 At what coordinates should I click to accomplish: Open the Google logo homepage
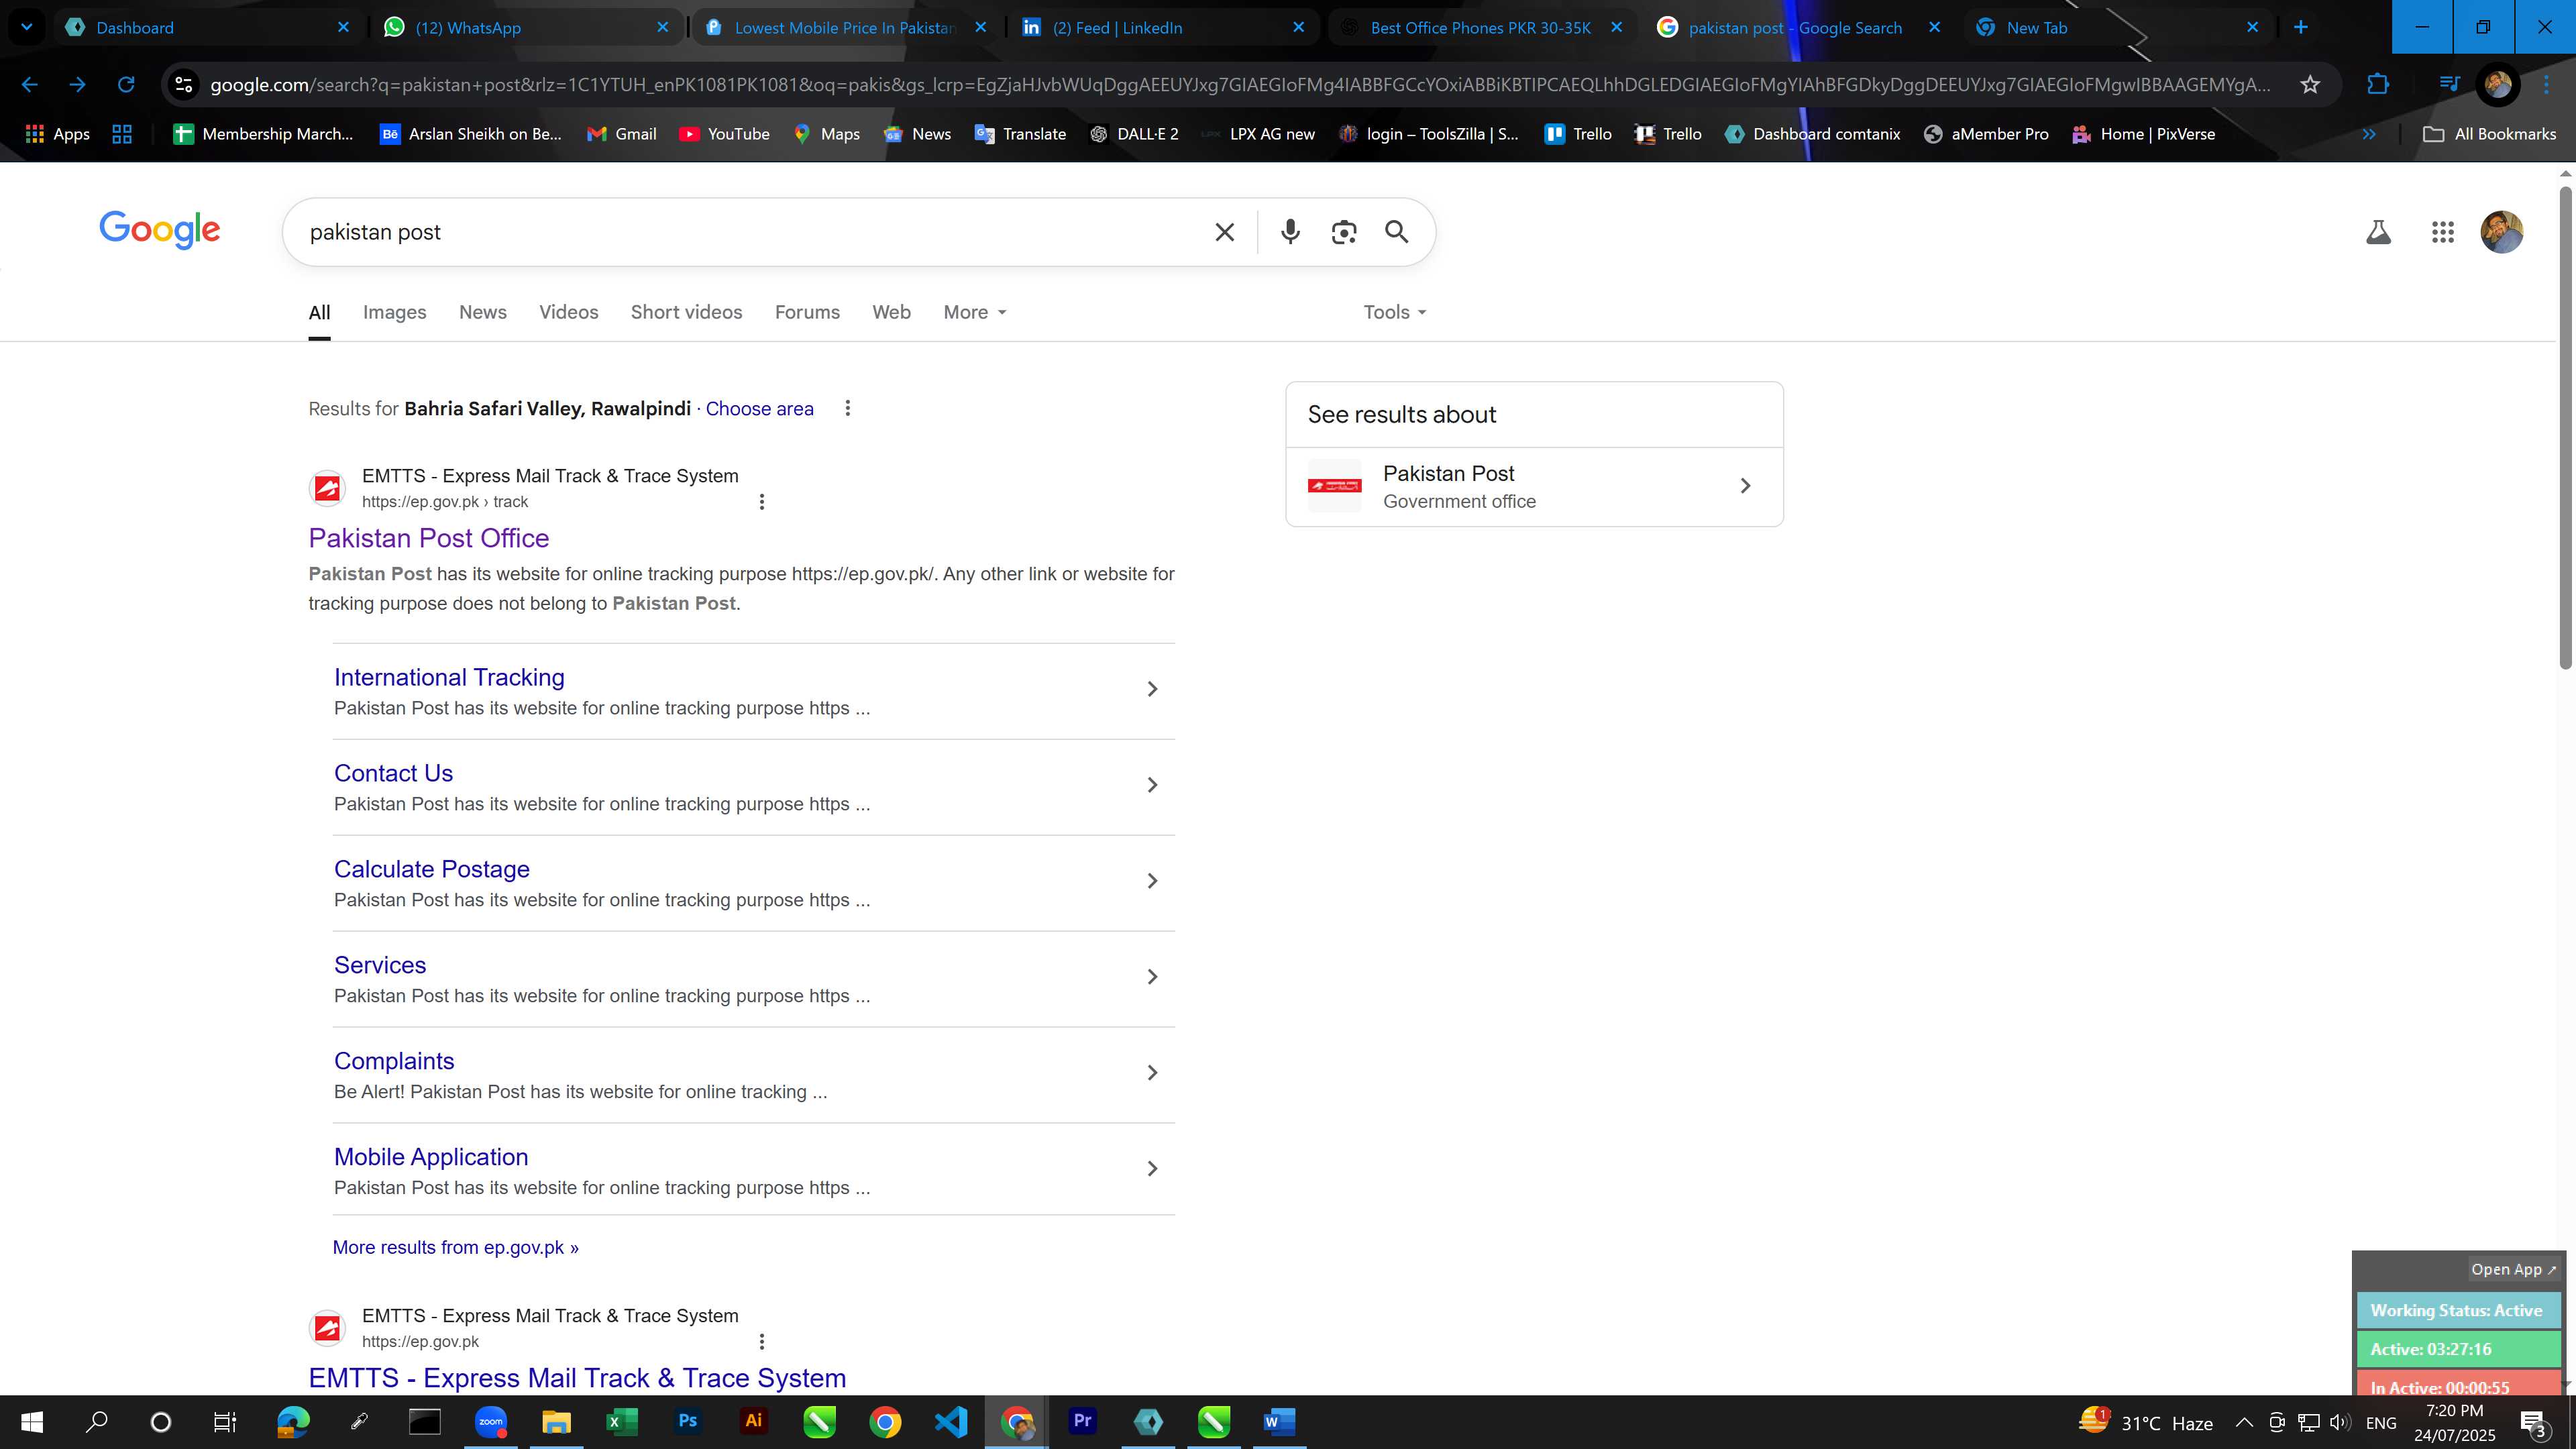160,230
